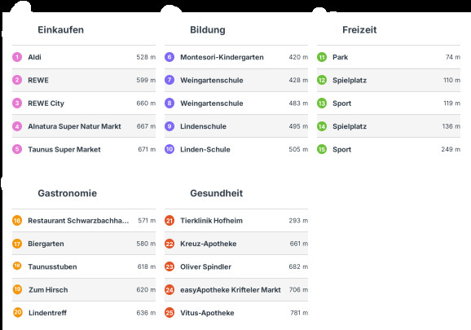
Task: Click the green number 11 Park marker
Action: [x=322, y=57]
